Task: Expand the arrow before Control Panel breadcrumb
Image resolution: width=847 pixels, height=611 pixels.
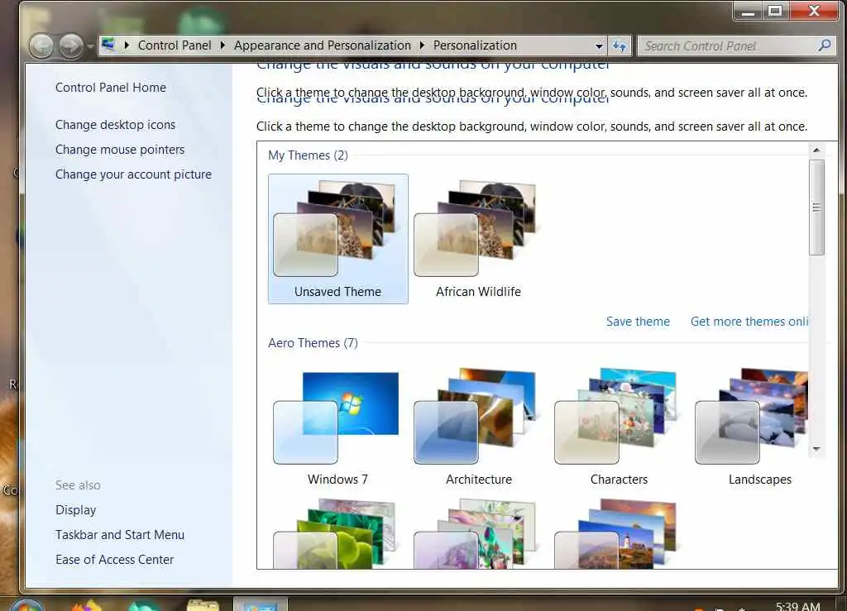Action: pyautogui.click(x=127, y=45)
